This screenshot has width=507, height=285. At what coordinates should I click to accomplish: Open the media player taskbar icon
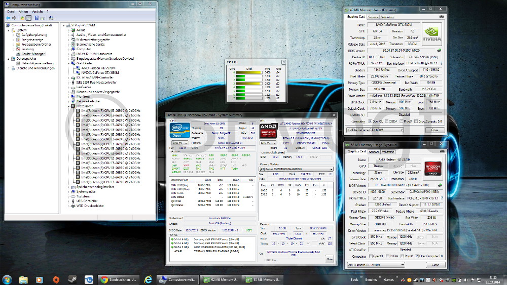(40, 279)
